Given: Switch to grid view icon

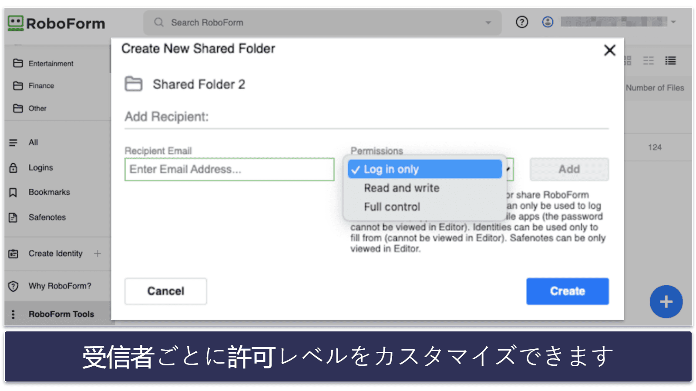Looking at the screenshot, I should pos(628,60).
